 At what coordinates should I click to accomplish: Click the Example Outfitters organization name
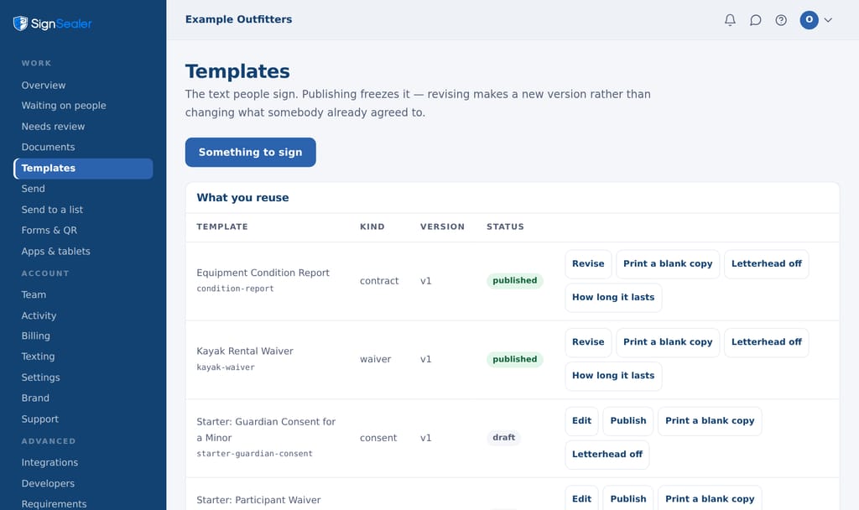point(238,20)
